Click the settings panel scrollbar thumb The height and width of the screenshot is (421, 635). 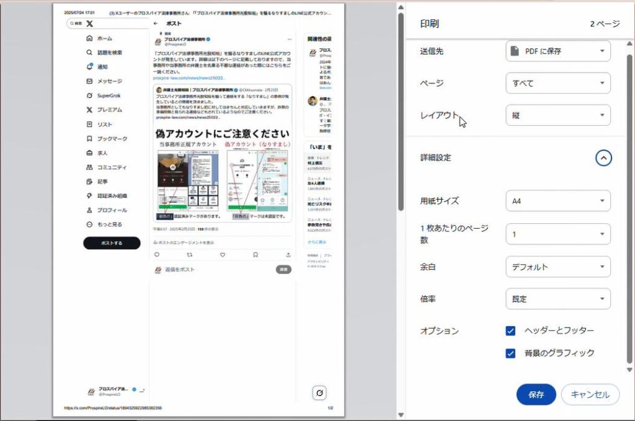point(629,208)
